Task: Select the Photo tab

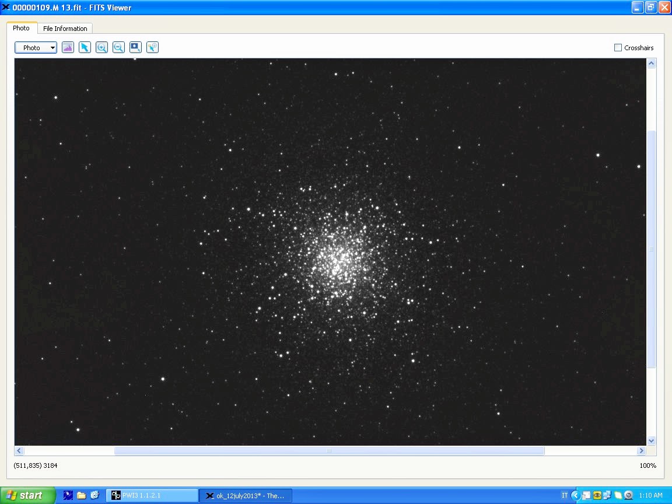Action: tap(21, 28)
